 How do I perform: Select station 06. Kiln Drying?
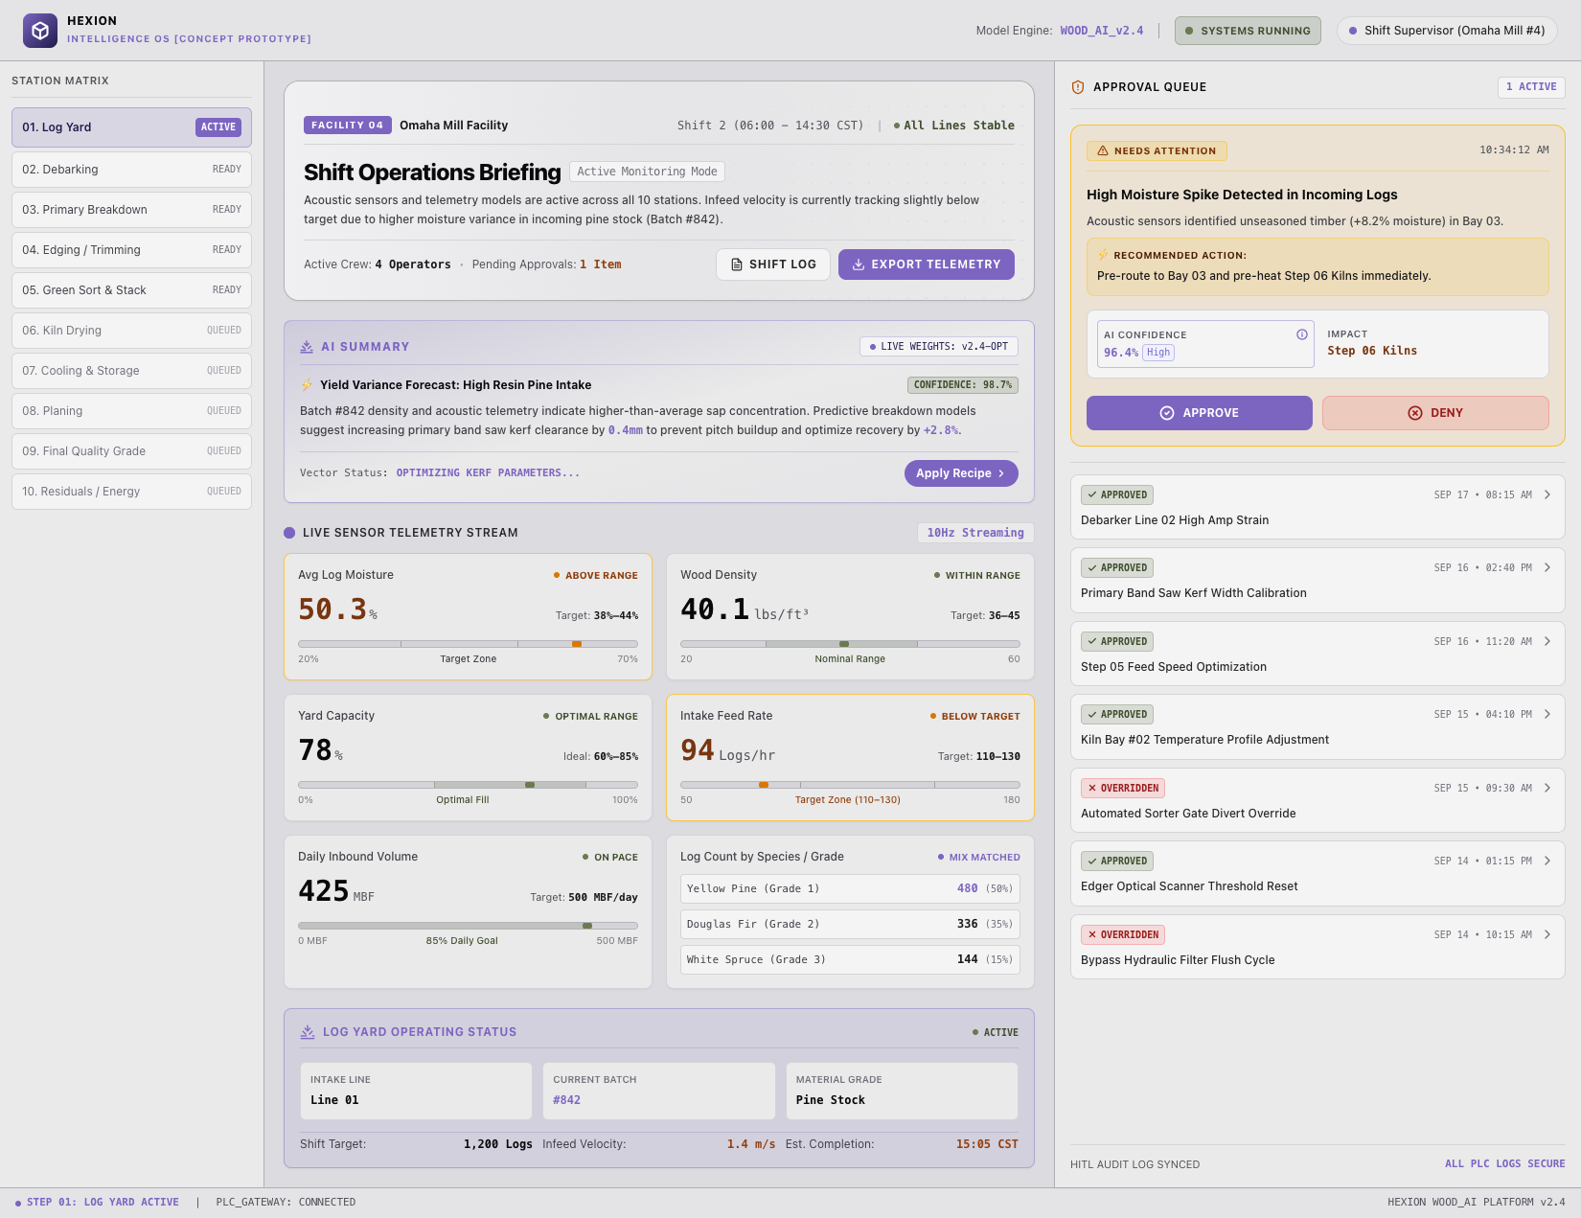(x=131, y=331)
